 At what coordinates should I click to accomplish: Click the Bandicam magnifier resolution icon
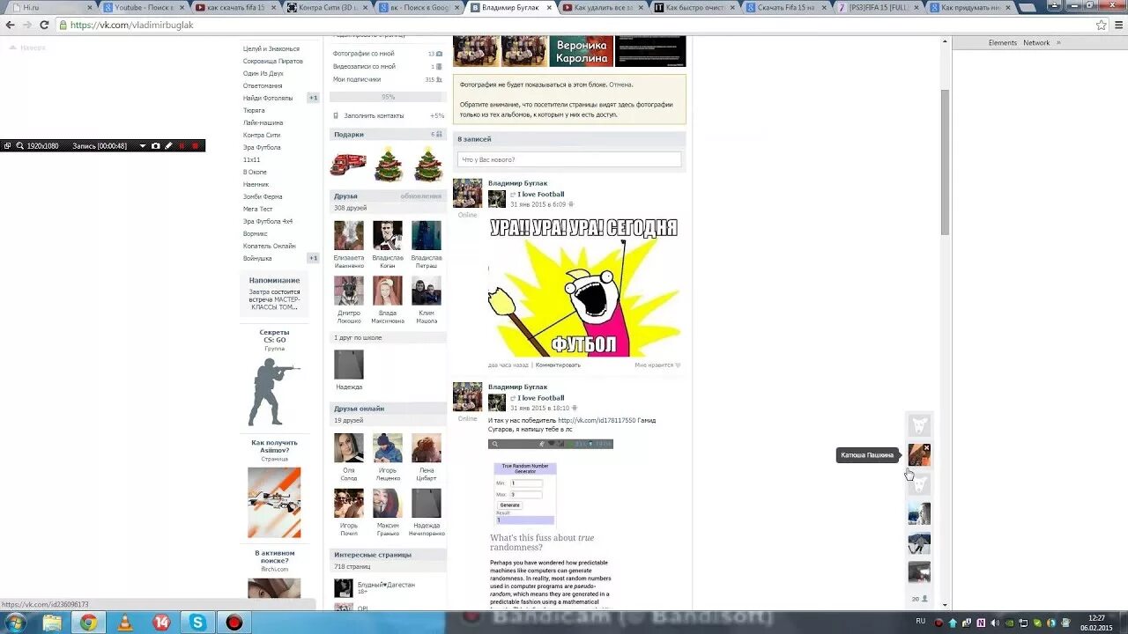point(19,145)
